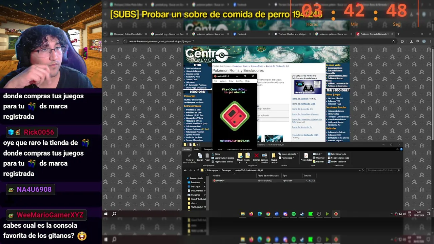Image resolution: width=434 pixels, height=244 pixels.
Task: Open Hey You Pikachu! link
Action: pyautogui.click(x=335, y=98)
